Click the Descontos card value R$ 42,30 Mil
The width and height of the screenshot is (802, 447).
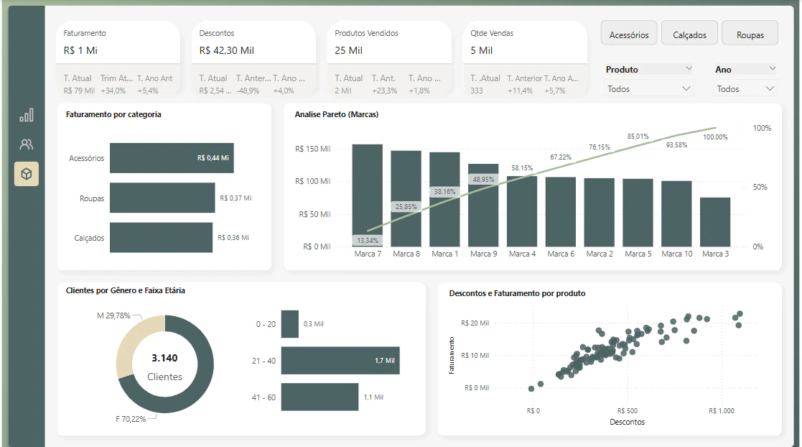point(227,51)
